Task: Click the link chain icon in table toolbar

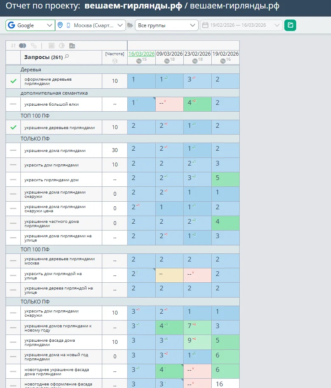Action: pos(34,45)
